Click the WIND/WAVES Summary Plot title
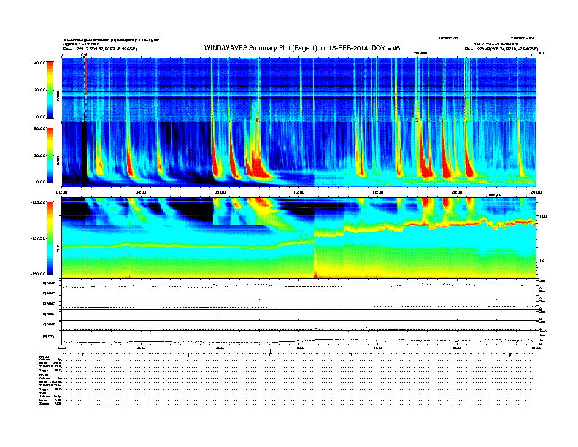 pyautogui.click(x=302, y=48)
